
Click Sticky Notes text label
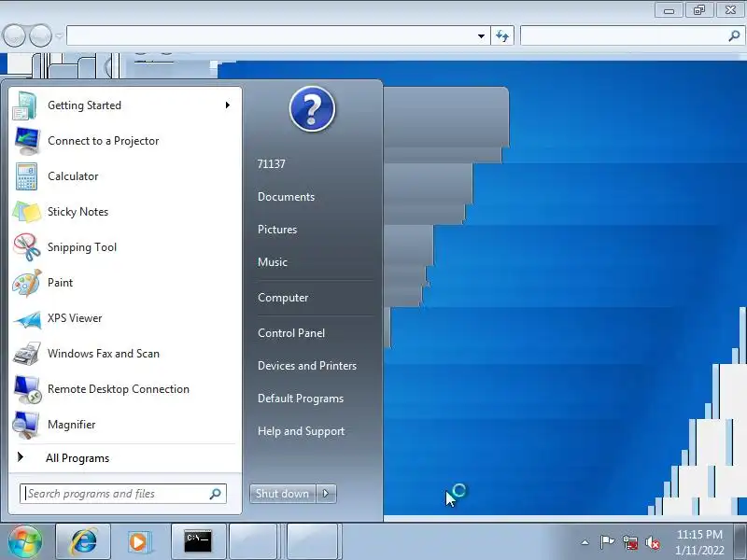(x=78, y=212)
